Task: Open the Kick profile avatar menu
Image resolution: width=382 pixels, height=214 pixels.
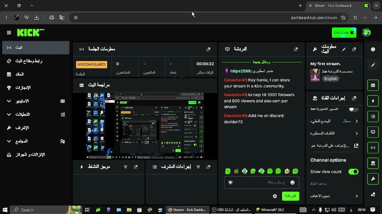Action: (x=366, y=33)
